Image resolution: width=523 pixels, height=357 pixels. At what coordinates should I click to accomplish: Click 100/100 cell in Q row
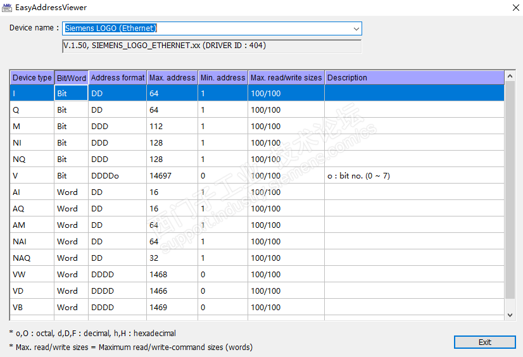click(286, 110)
